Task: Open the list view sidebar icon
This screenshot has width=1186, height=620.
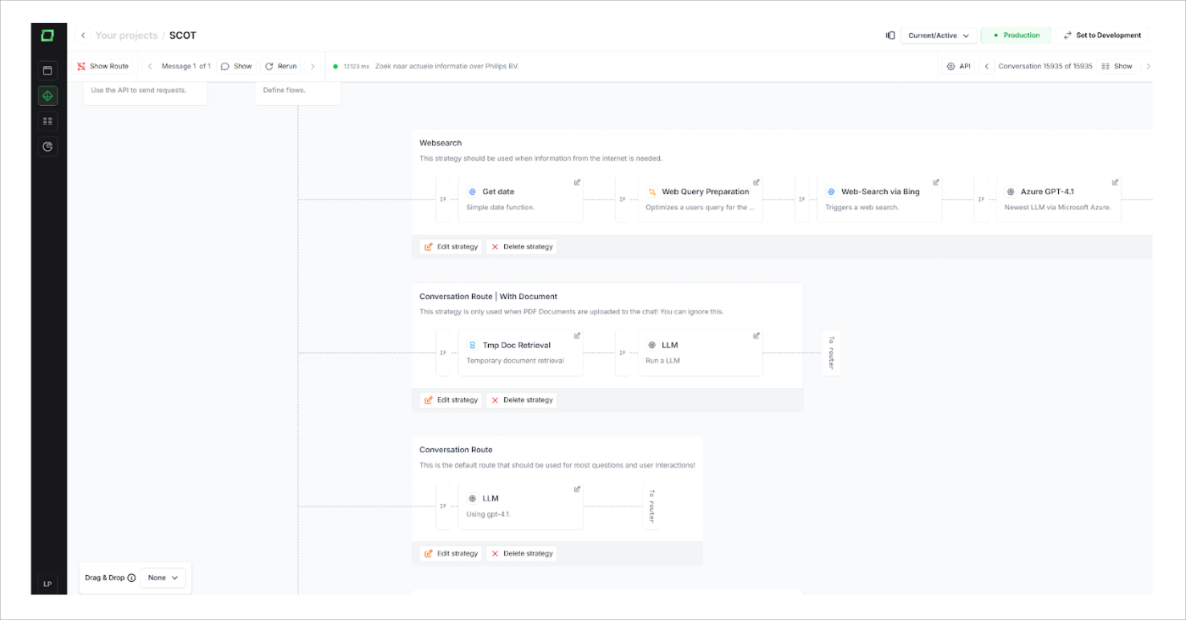Action: click(x=47, y=121)
